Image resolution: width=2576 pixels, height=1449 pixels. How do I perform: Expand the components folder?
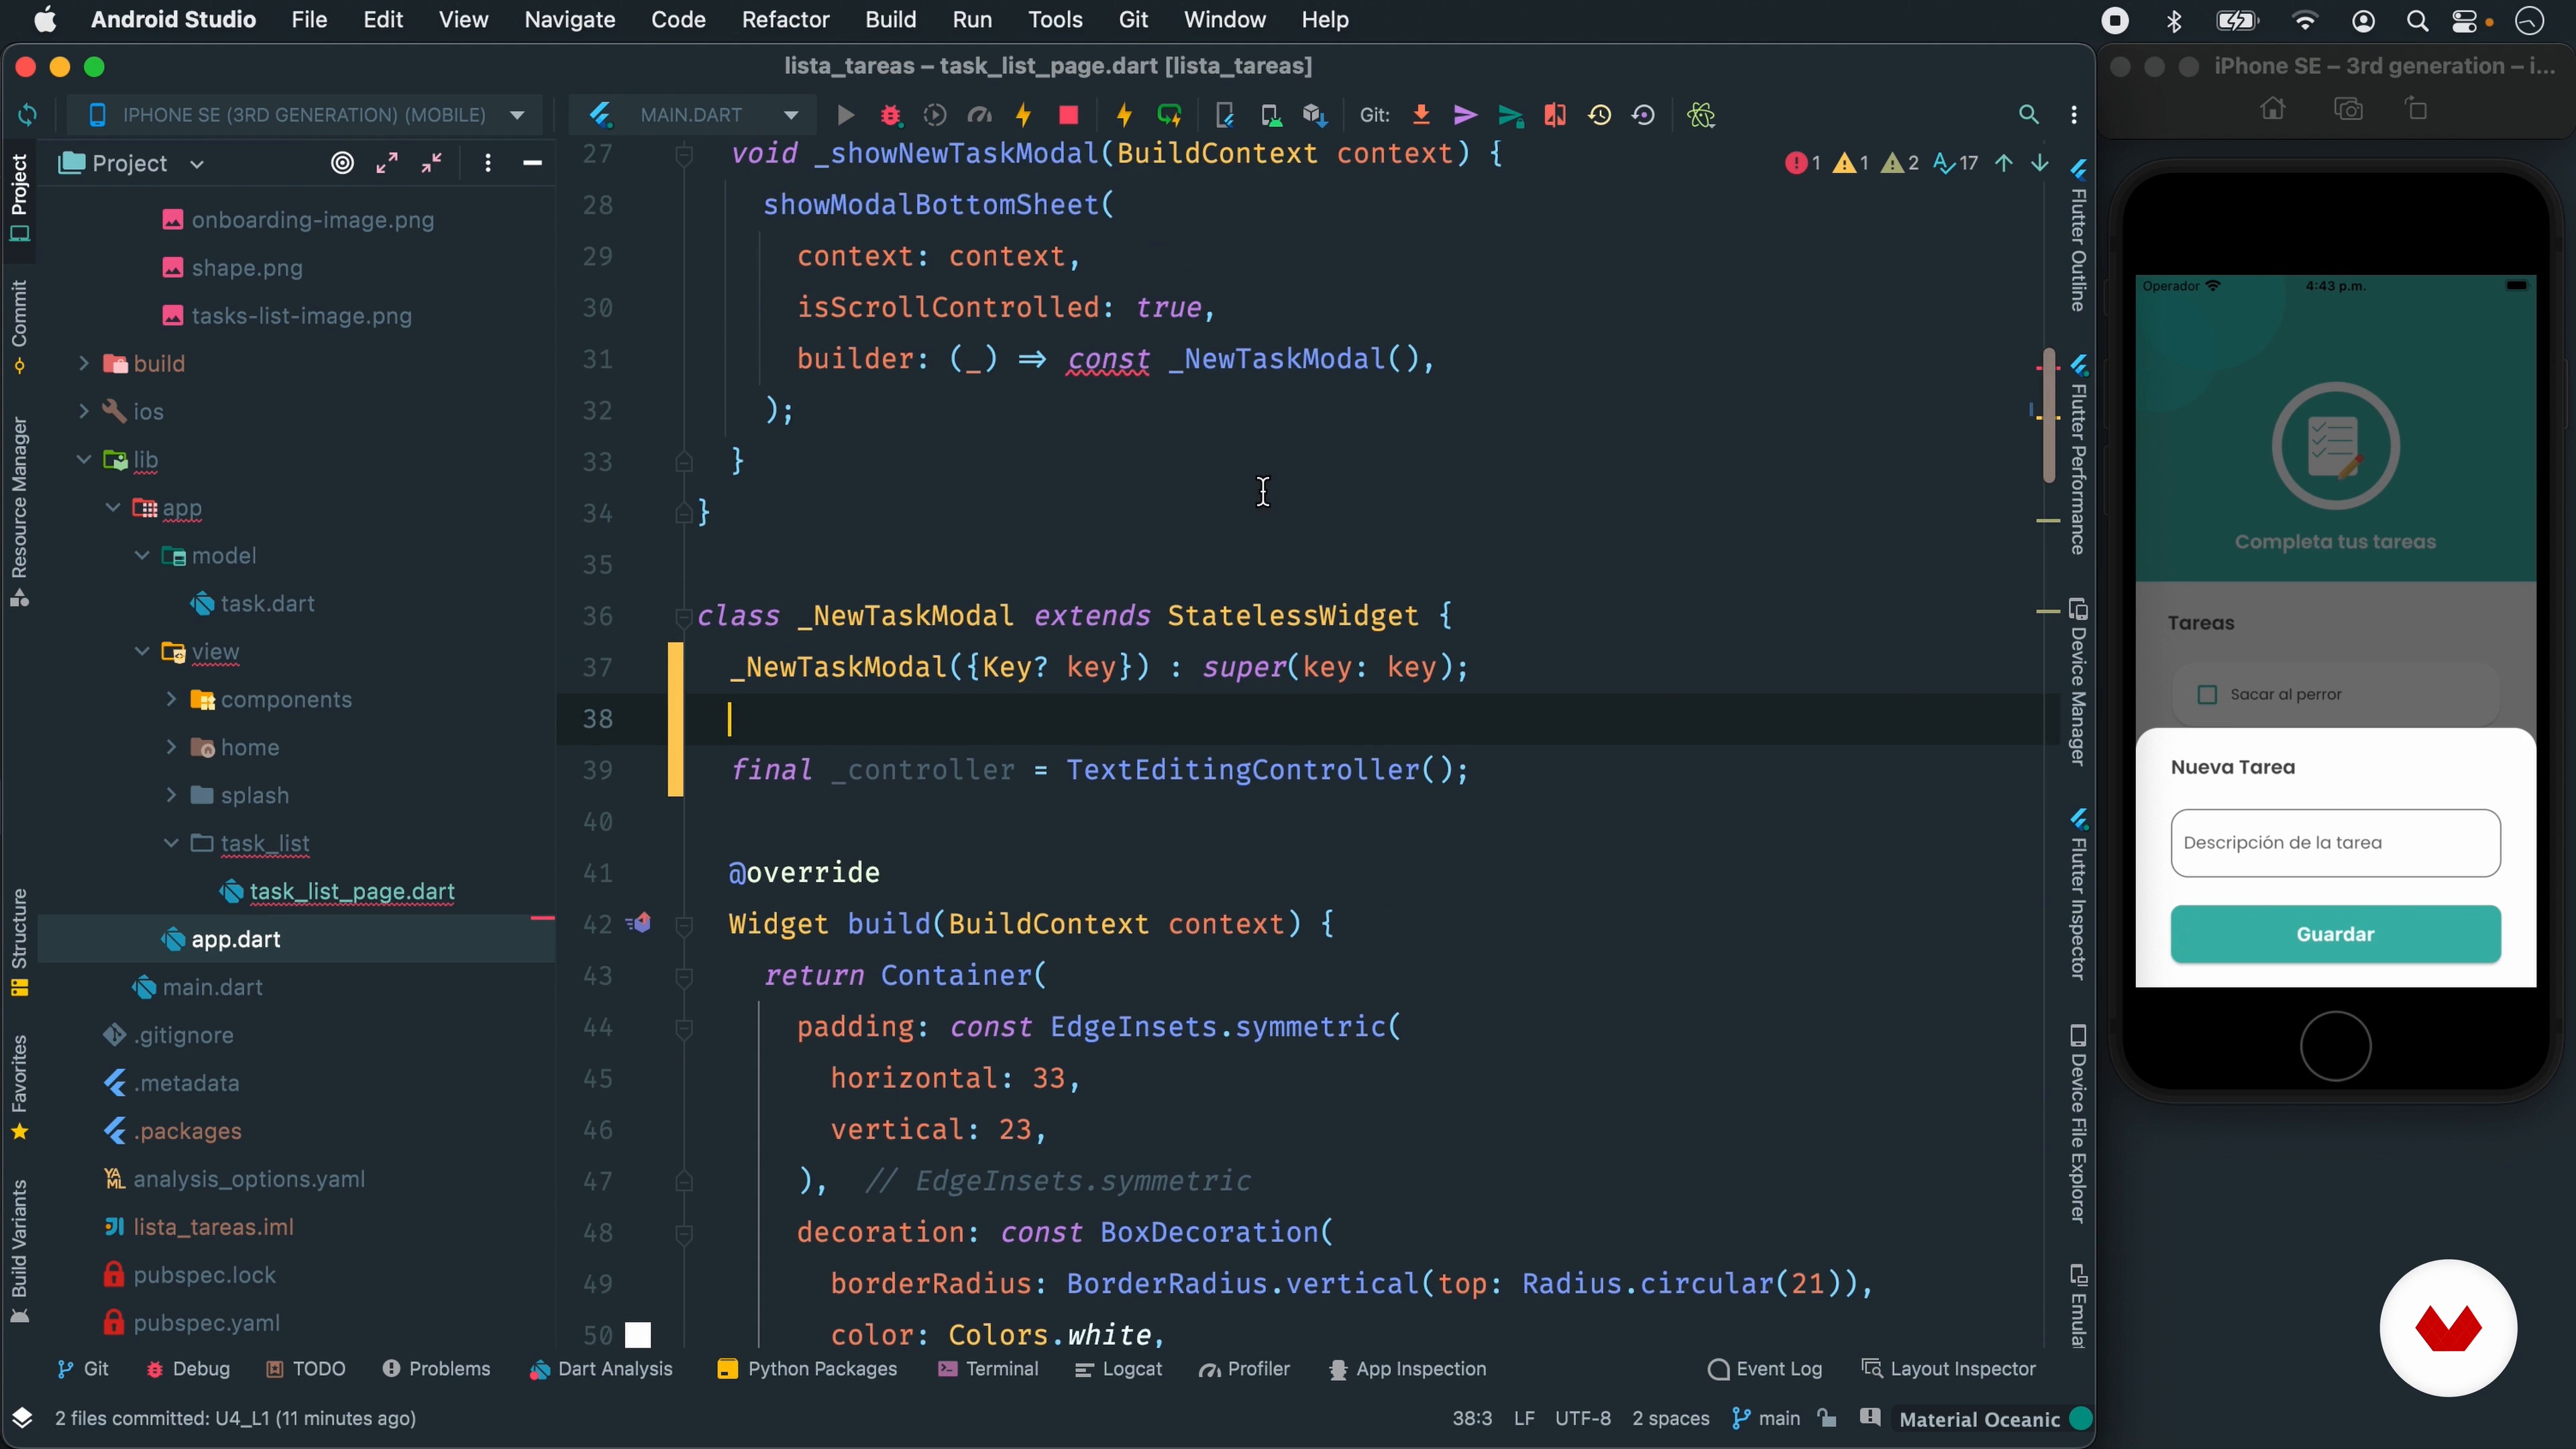[171, 699]
